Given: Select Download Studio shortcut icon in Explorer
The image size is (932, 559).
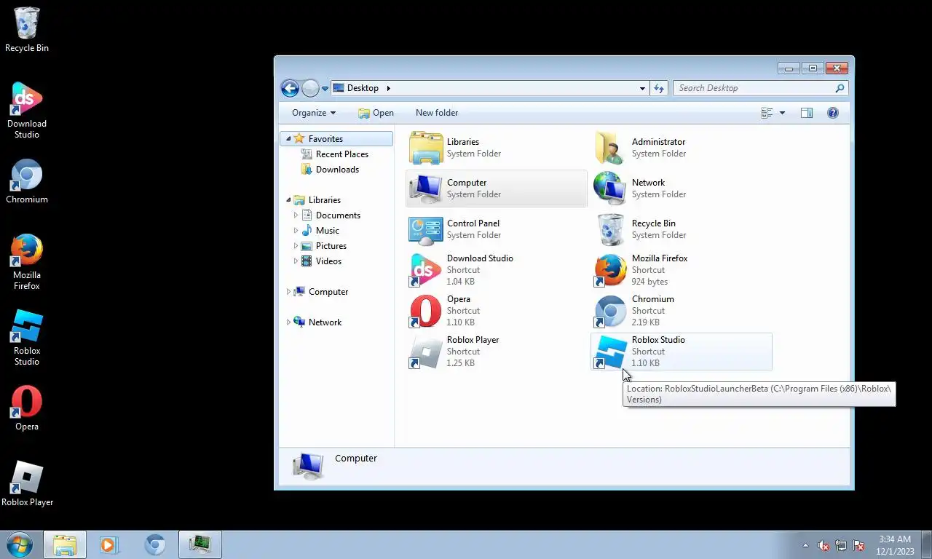Looking at the screenshot, I should point(426,270).
